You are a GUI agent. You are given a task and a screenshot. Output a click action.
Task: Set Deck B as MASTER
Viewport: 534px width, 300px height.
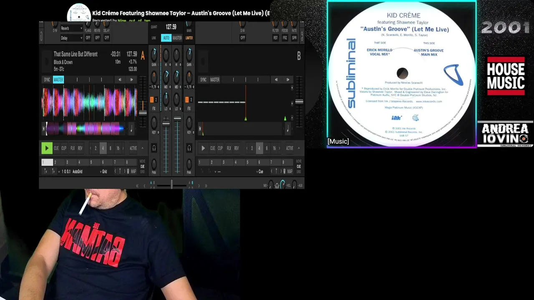click(215, 80)
